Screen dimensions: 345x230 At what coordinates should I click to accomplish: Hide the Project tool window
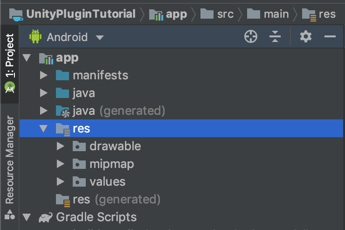pyautogui.click(x=330, y=37)
